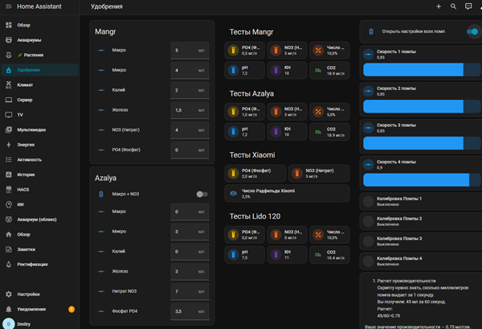Click the Число tile under Тесты Lido 120
Viewport: 482px width, 329px height.
pos(329,235)
